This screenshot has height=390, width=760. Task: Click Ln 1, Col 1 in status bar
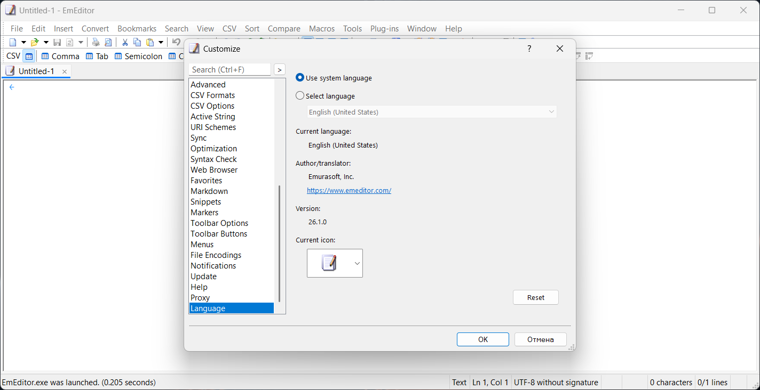[490, 383]
